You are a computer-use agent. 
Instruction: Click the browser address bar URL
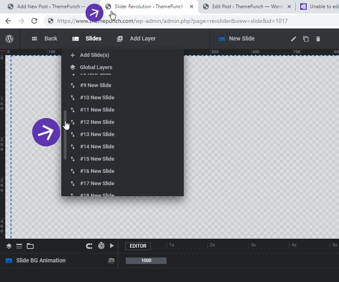[172, 21]
